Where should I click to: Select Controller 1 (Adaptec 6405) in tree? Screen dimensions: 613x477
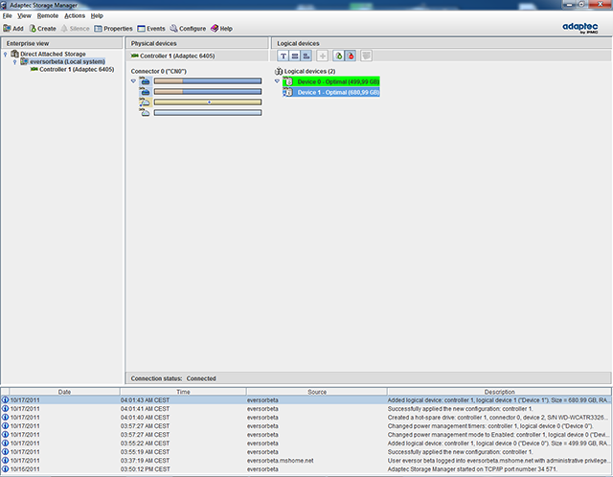point(77,69)
